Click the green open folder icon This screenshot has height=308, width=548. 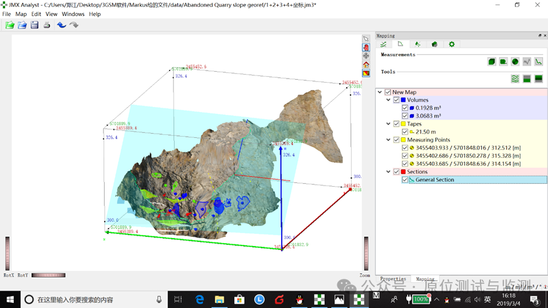coord(10,25)
